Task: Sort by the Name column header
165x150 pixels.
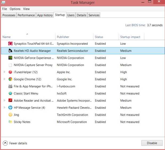Action: tap(28, 37)
